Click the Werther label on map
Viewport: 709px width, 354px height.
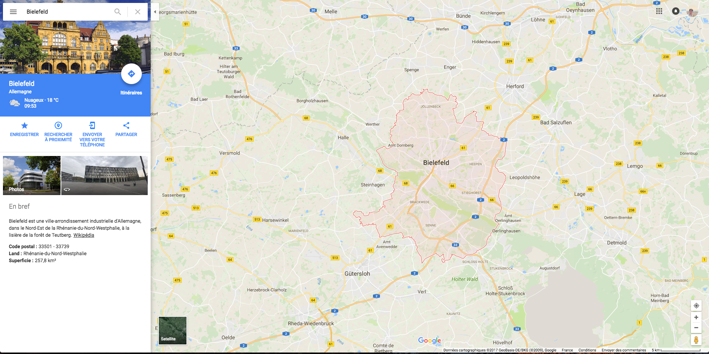coord(373,124)
